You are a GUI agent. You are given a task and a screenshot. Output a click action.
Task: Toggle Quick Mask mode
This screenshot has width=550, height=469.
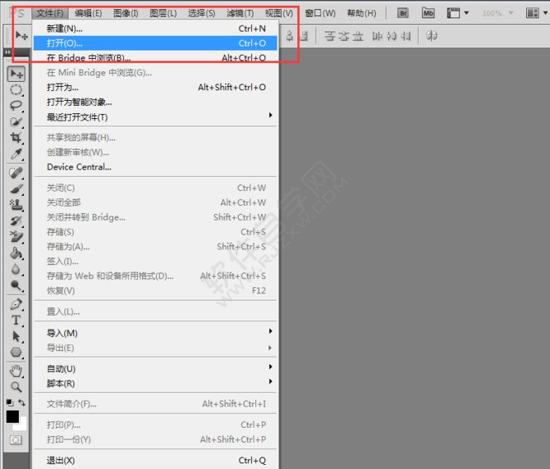[16, 439]
